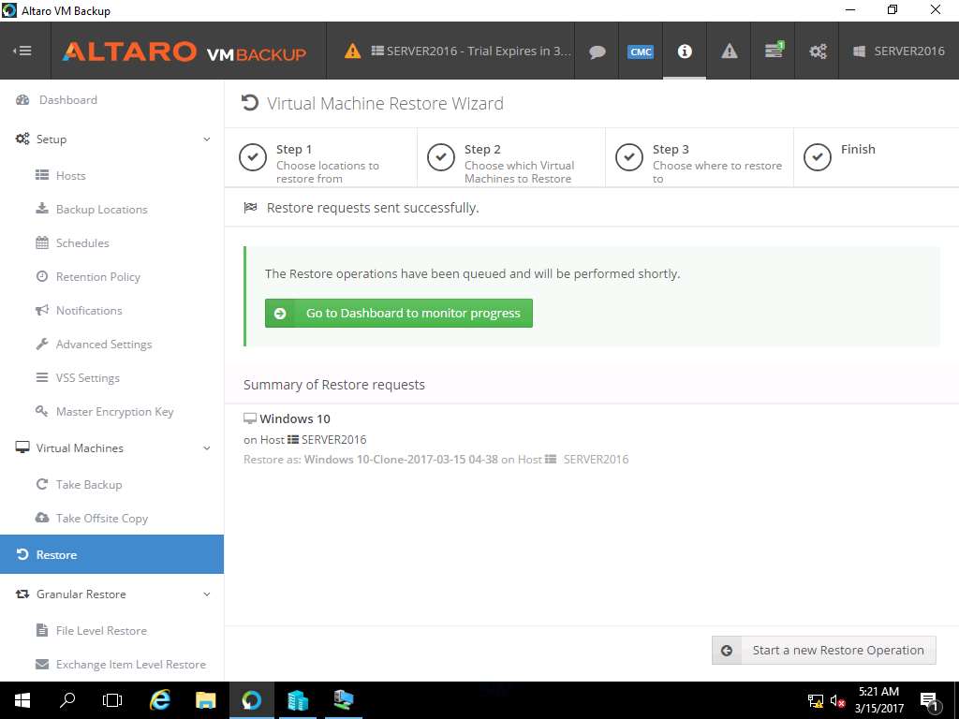
Task: Click the information circle icon in header
Action: [x=685, y=51]
